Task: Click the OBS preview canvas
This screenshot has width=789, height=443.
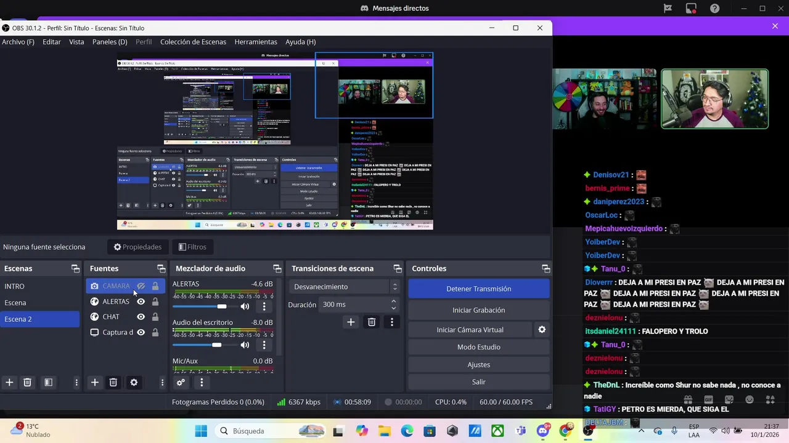Action: tap(275, 141)
